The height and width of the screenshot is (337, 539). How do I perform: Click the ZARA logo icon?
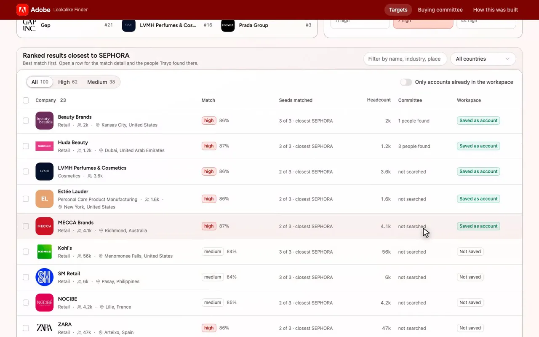point(45,328)
